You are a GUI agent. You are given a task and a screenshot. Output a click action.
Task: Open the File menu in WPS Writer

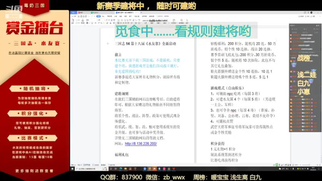pos(74,16)
